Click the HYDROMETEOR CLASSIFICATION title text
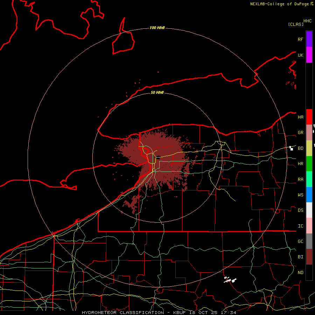 123,313
